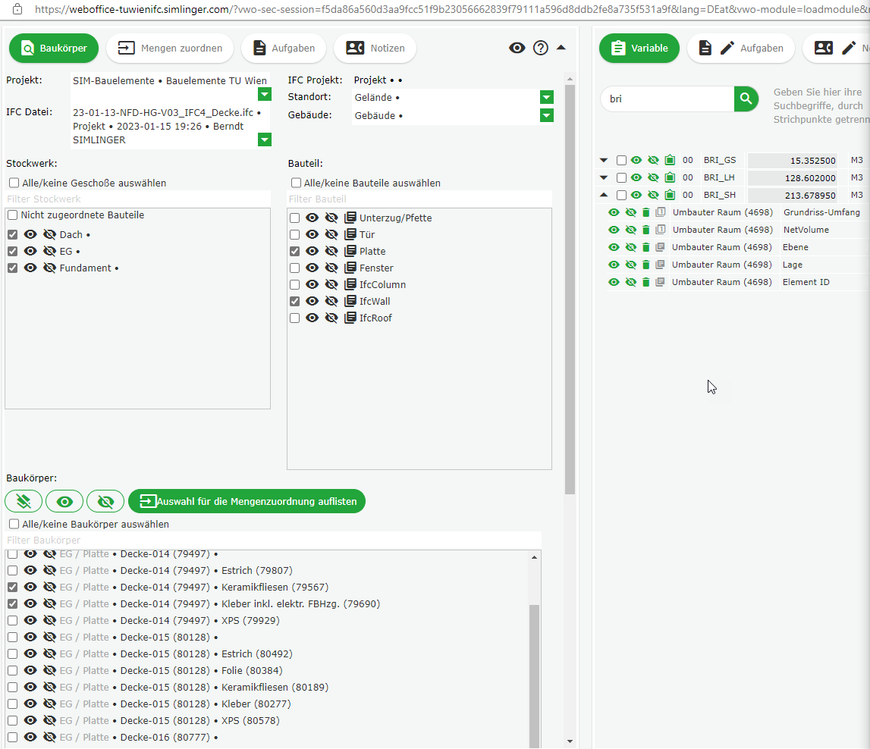870x749 pixels.
Task: Open the Projekt dropdown arrow
Action: (x=264, y=94)
